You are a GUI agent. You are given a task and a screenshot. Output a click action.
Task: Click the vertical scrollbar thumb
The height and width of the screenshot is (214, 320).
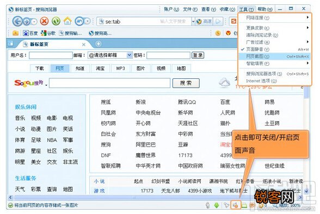tap(306, 93)
